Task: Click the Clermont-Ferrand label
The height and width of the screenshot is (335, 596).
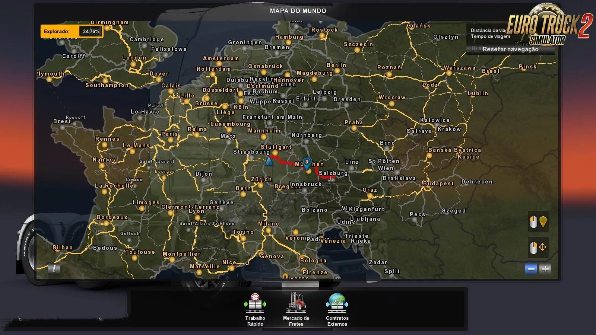Action: (x=190, y=207)
